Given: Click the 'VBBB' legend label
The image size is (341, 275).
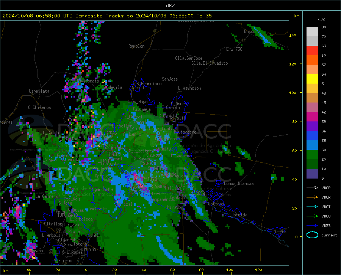Looking at the screenshot, I should (326, 226).
